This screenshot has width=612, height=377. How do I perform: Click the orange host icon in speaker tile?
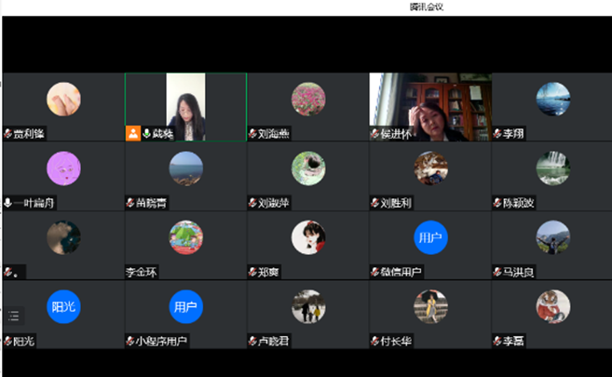click(133, 134)
